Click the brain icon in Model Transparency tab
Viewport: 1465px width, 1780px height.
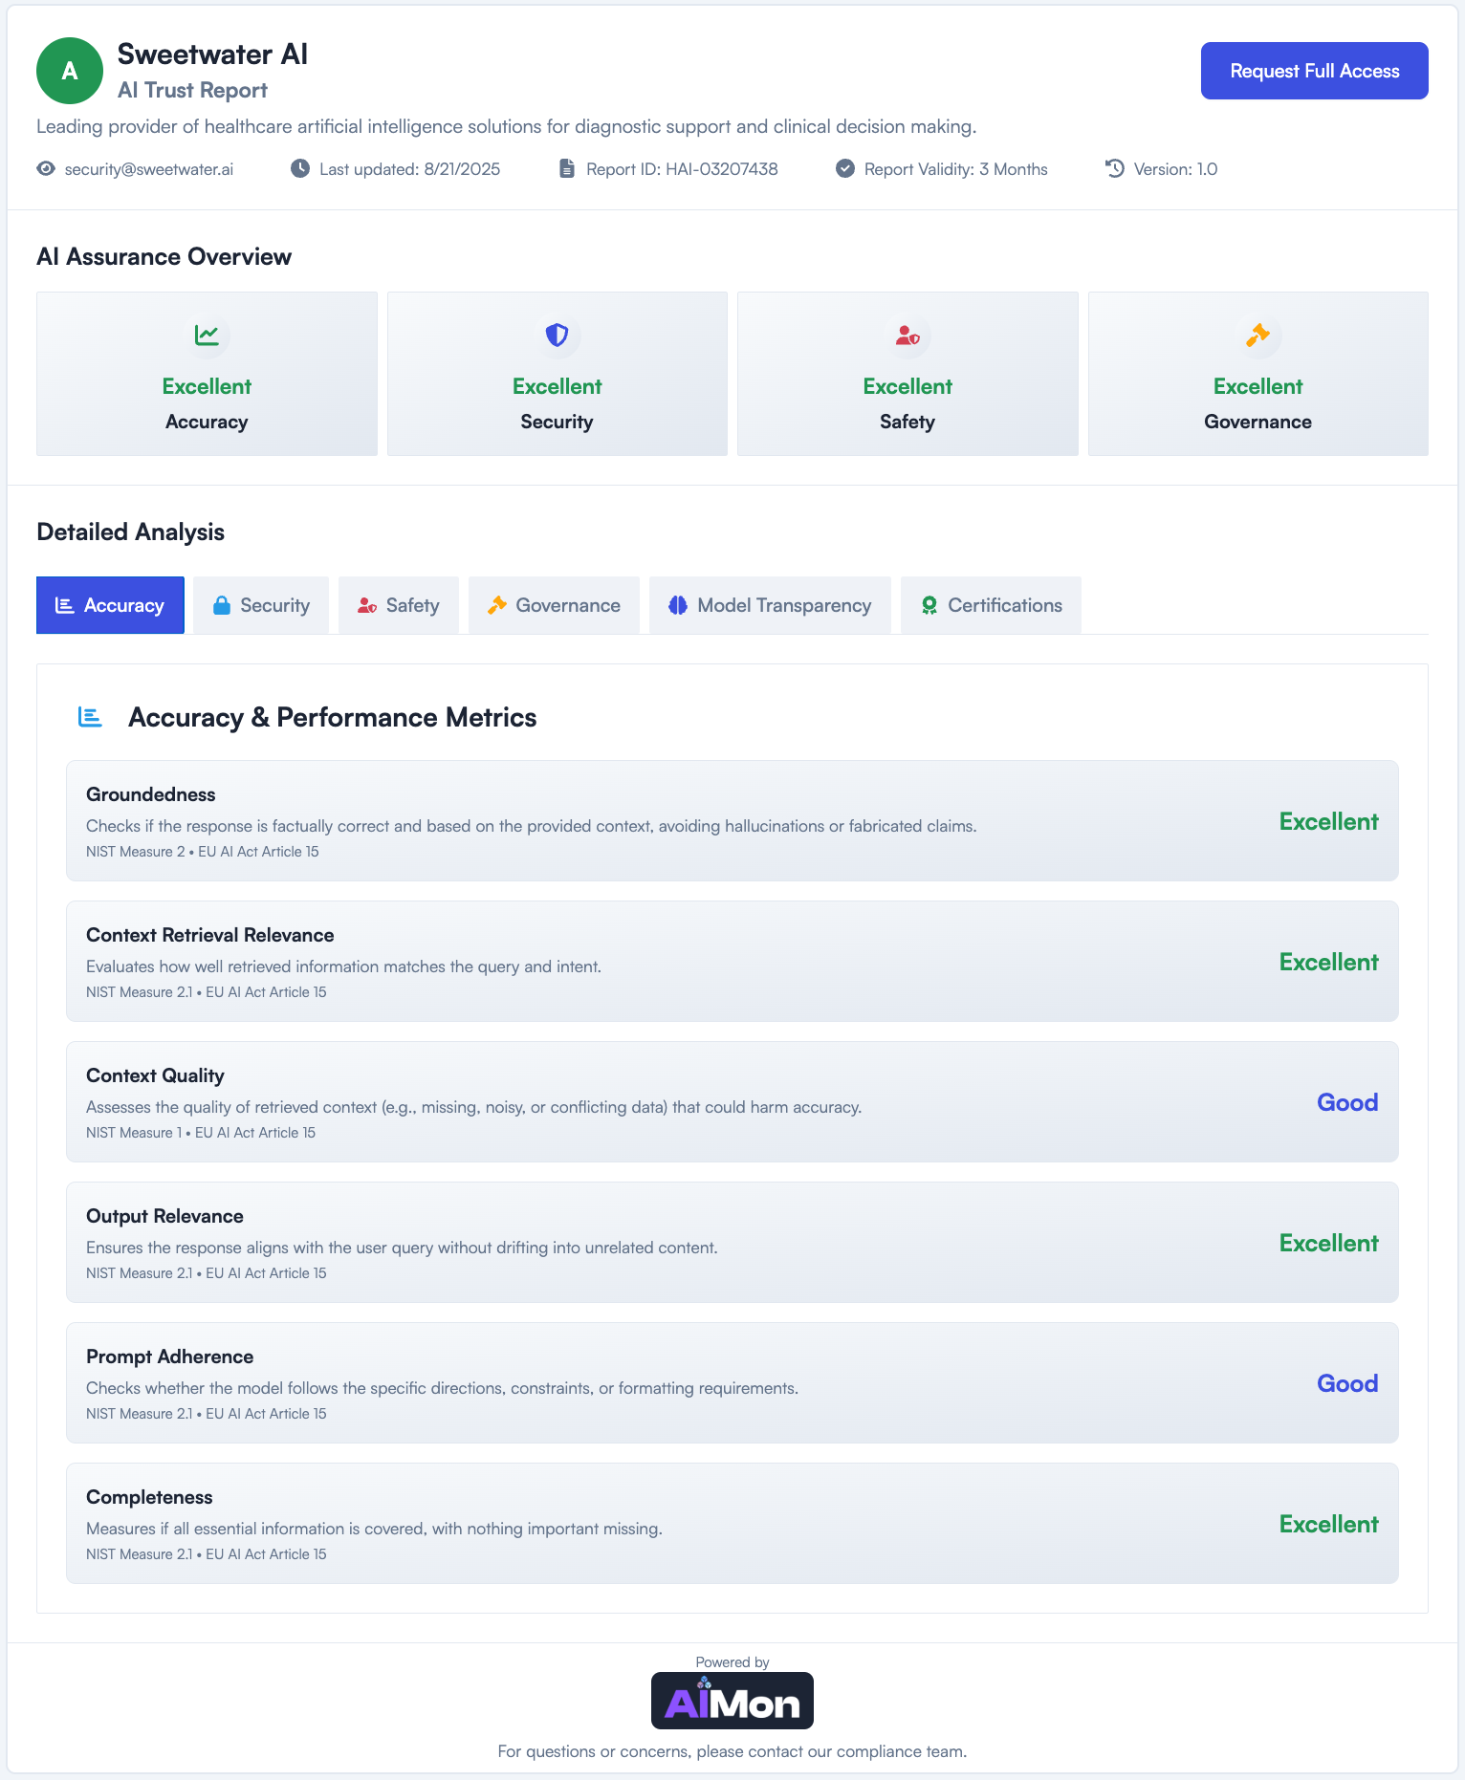[x=678, y=605]
